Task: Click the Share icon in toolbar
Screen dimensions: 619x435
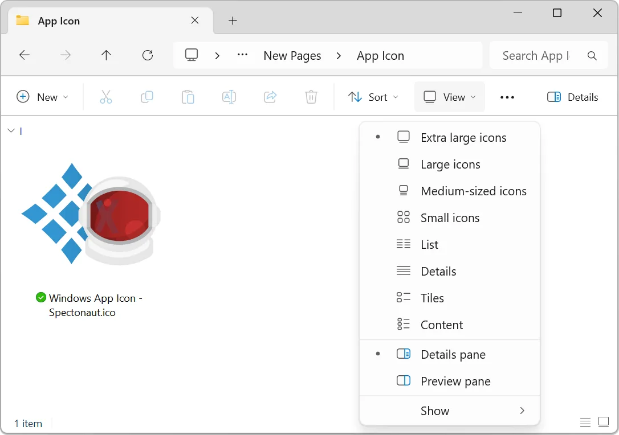Action: (270, 97)
